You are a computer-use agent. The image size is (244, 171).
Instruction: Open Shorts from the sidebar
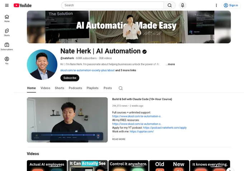7,33
